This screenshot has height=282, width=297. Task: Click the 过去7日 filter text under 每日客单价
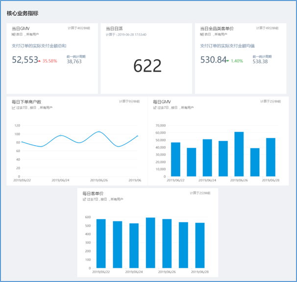pos(93,199)
